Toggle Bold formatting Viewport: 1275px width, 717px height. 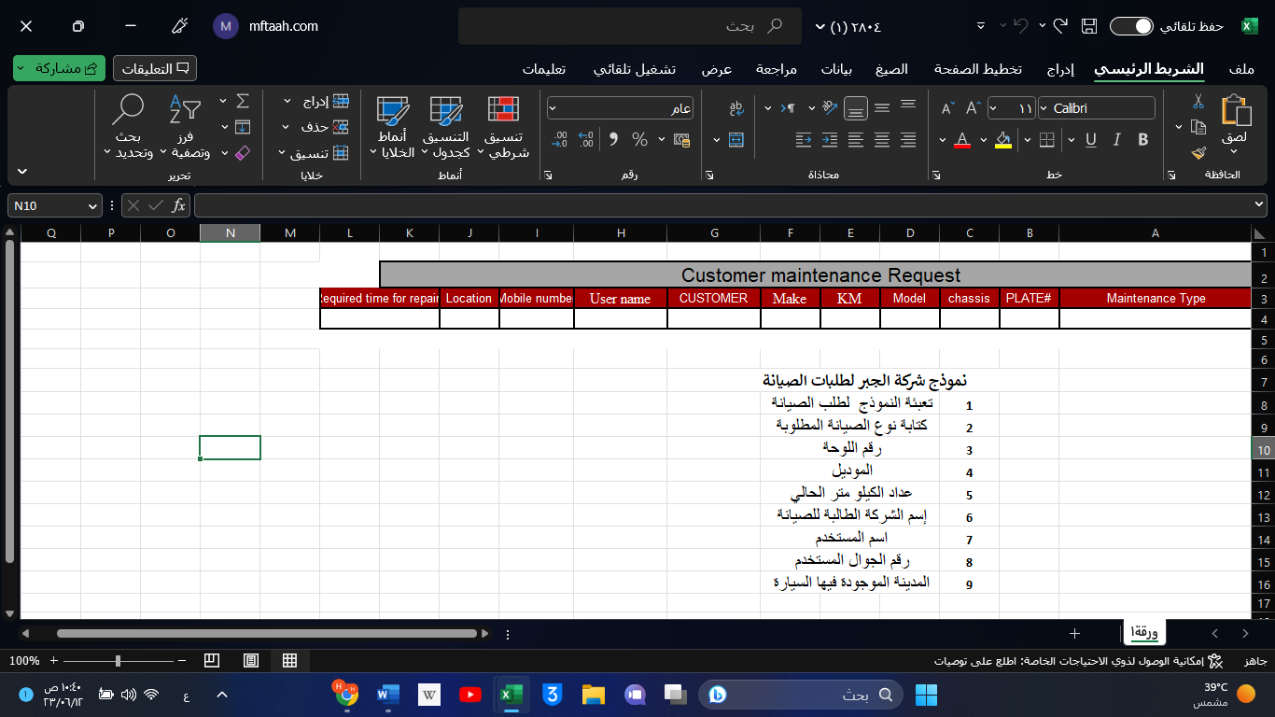[x=1143, y=140]
